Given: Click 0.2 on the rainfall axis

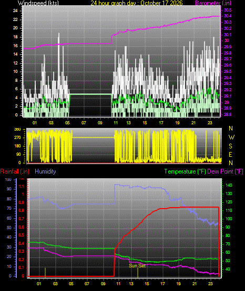Looking at the screenshot, I should coord(22,260).
